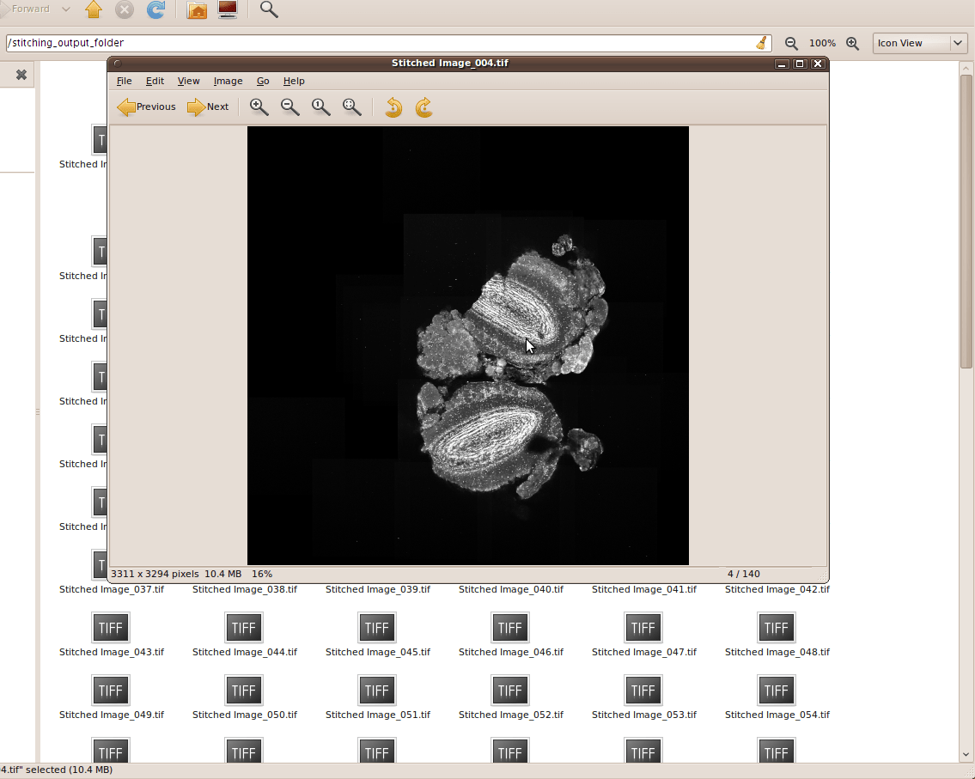Advance to the next image with Next
975x779 pixels.
coord(208,107)
